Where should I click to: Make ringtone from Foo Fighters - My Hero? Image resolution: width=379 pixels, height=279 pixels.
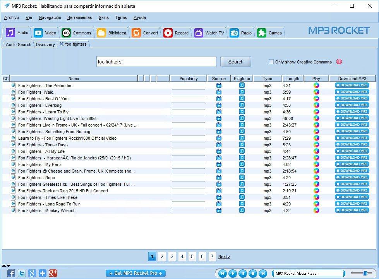(242, 164)
